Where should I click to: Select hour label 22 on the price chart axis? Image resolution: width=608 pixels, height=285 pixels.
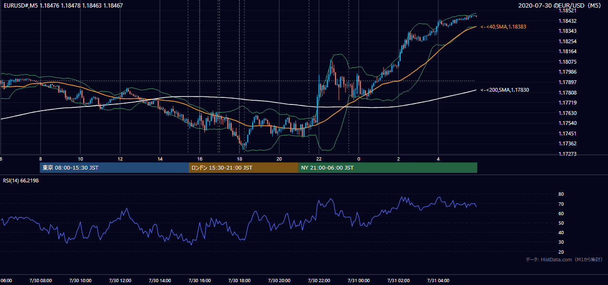pos(319,159)
